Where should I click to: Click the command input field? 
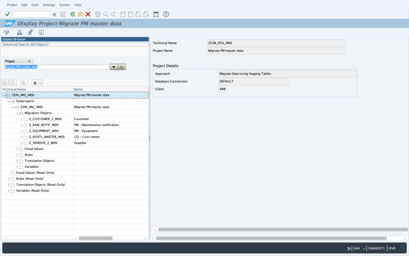(x=32, y=14)
